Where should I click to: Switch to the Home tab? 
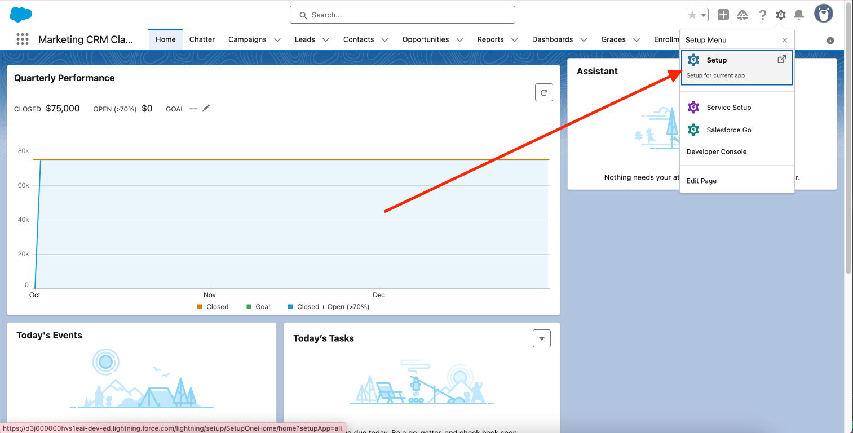point(166,39)
